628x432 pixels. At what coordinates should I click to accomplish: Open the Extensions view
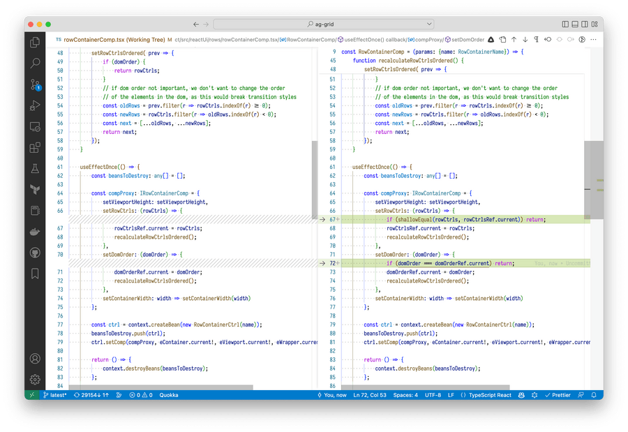35,147
